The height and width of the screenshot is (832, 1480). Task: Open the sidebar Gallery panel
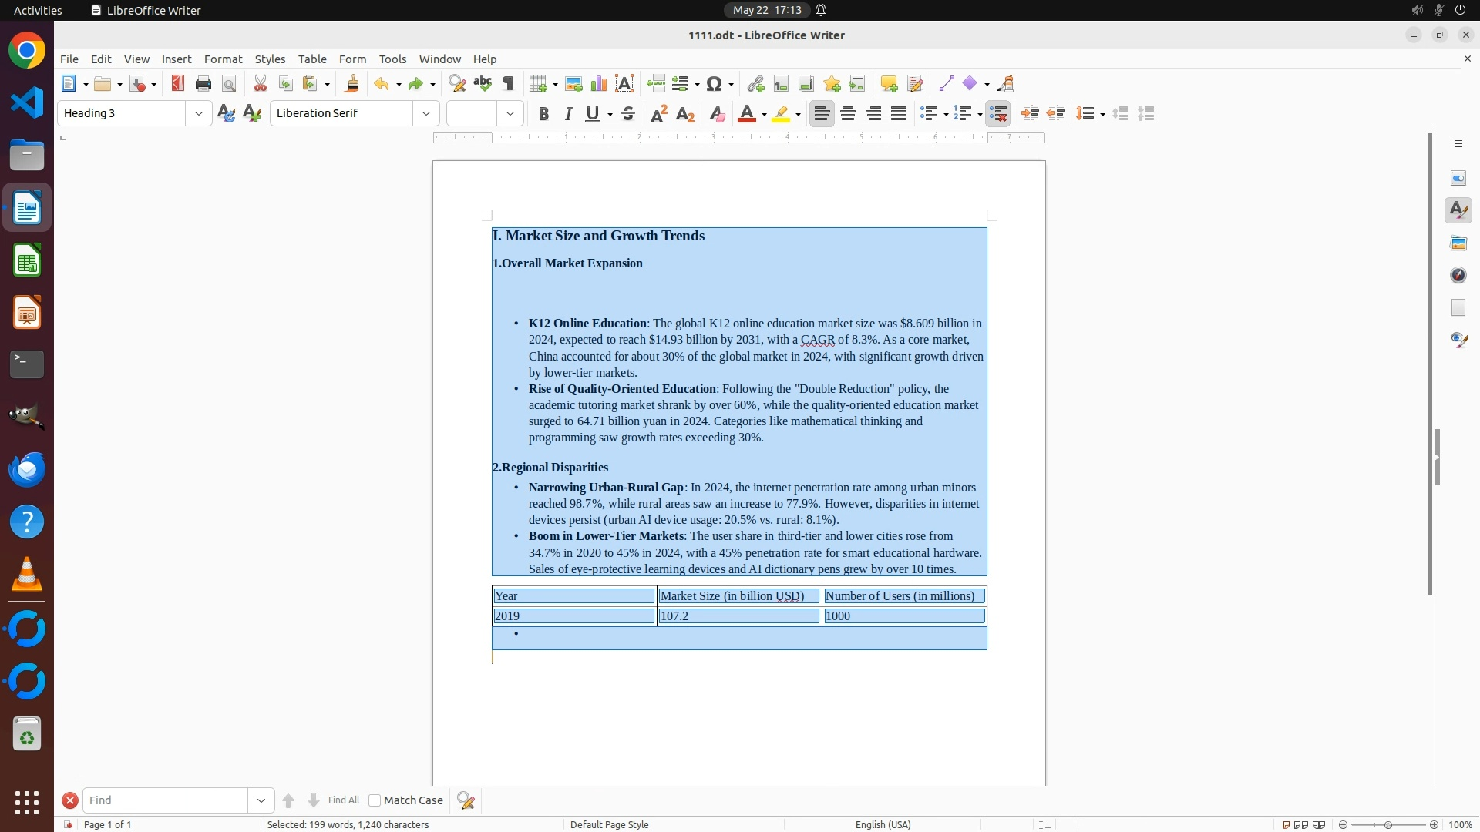[1458, 243]
